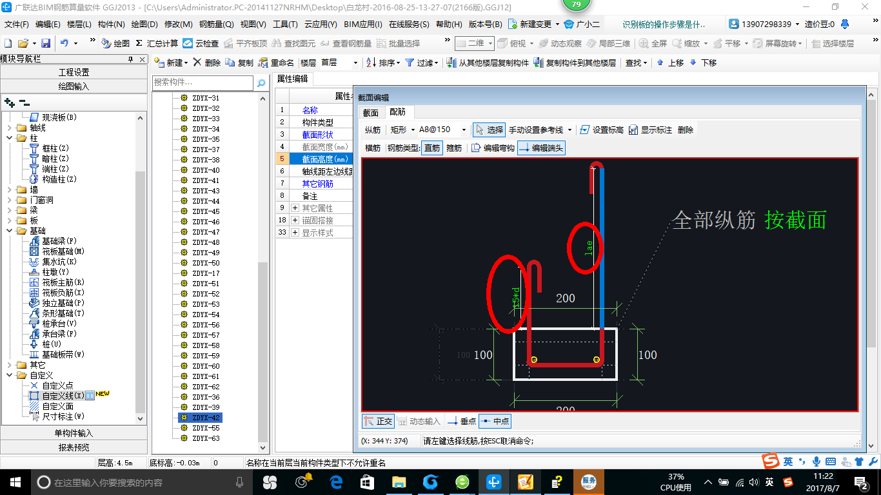Run 汇总计算 summary calculation

pyautogui.click(x=157, y=43)
